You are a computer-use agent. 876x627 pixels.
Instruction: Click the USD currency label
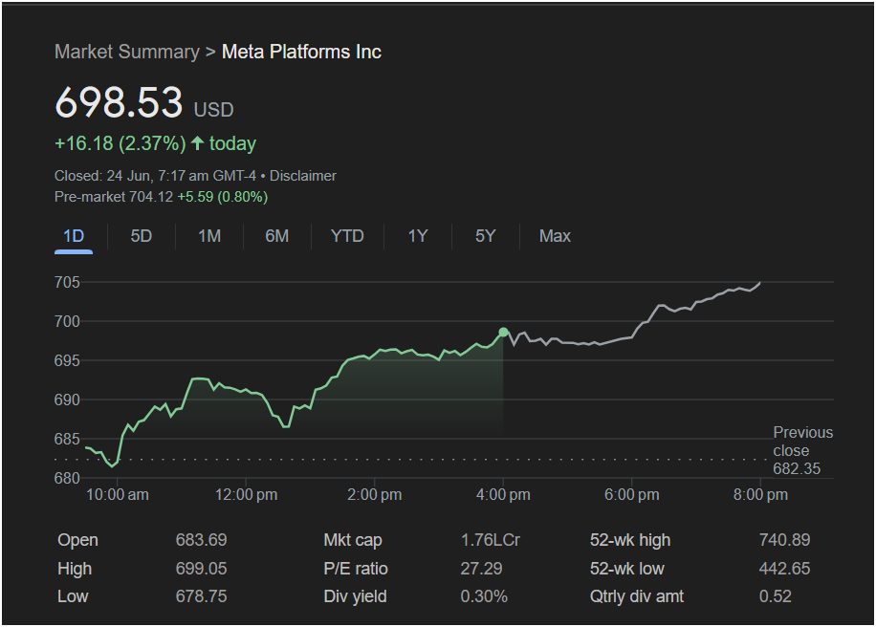[213, 109]
